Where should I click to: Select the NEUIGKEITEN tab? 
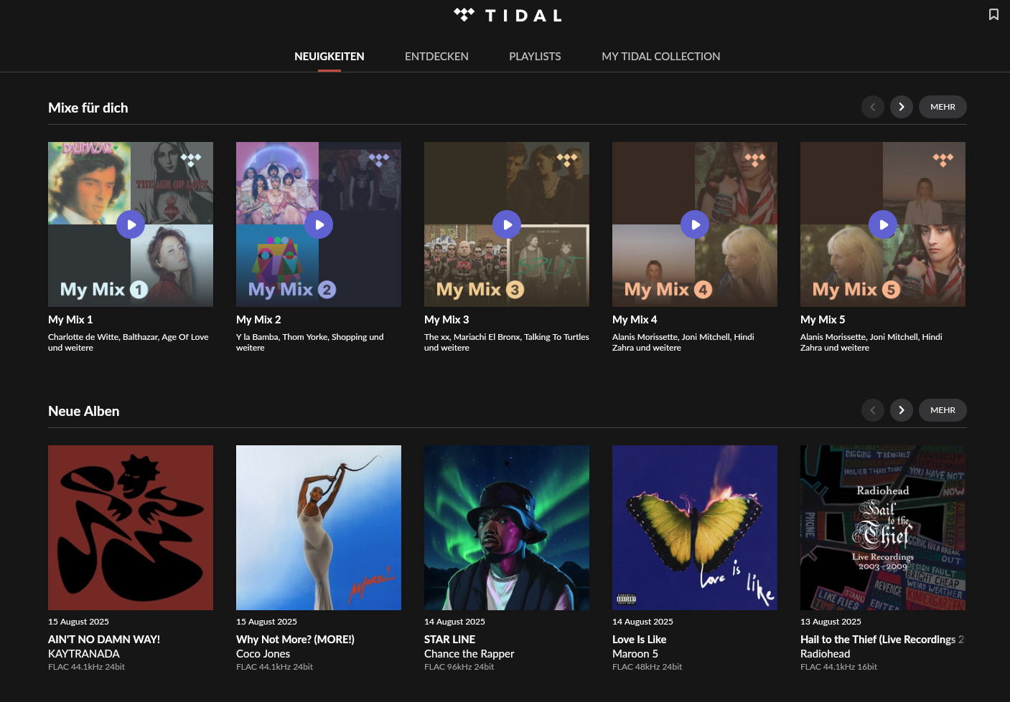(x=329, y=56)
